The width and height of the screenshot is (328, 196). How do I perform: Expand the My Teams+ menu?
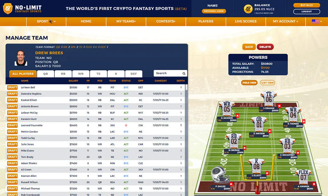[126, 21]
